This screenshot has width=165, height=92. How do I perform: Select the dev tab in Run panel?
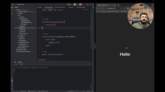coord(21,62)
